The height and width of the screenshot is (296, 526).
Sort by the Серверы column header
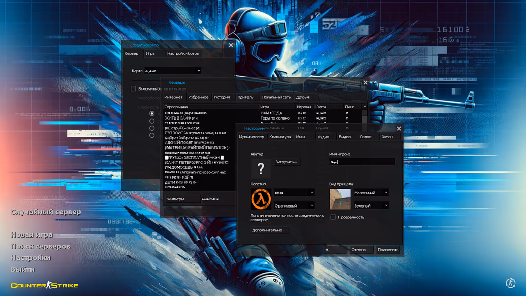click(x=211, y=107)
